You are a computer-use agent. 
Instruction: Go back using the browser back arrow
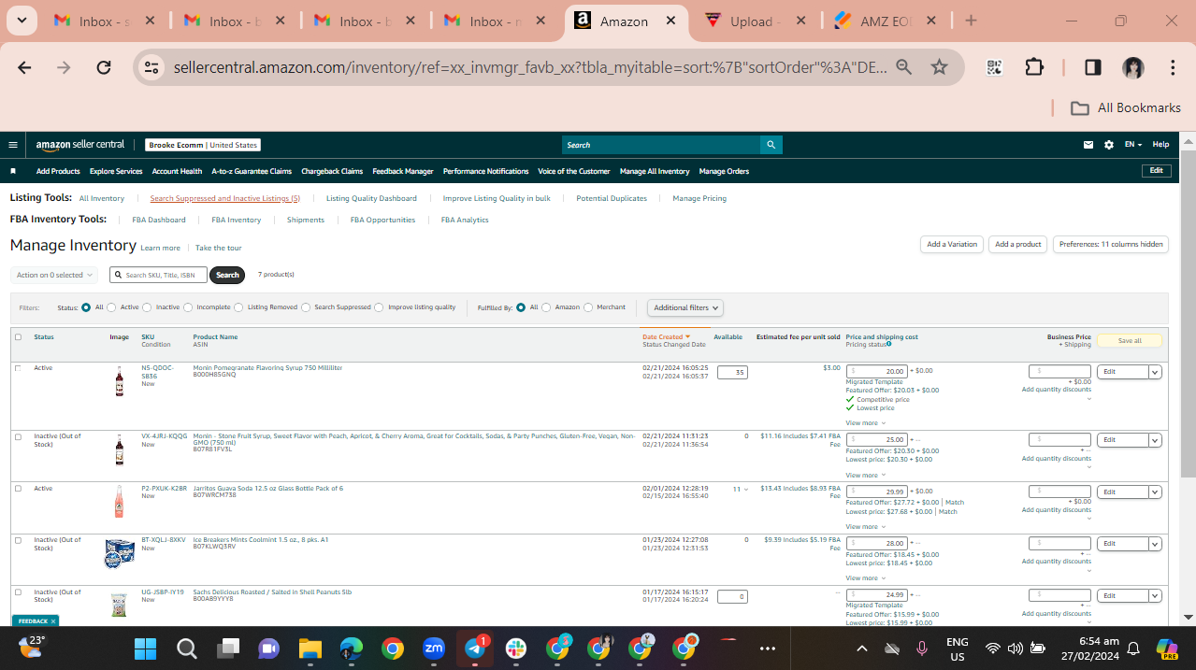(x=24, y=67)
